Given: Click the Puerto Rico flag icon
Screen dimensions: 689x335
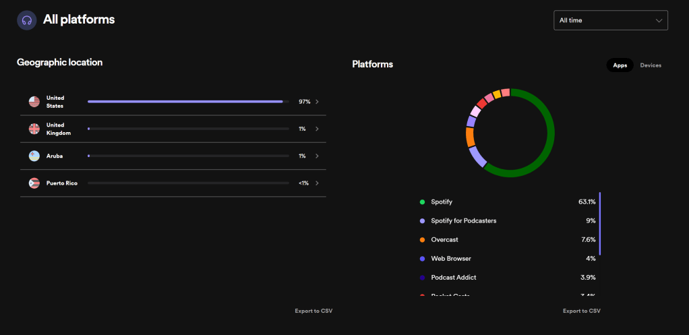Looking at the screenshot, I should 34,183.
